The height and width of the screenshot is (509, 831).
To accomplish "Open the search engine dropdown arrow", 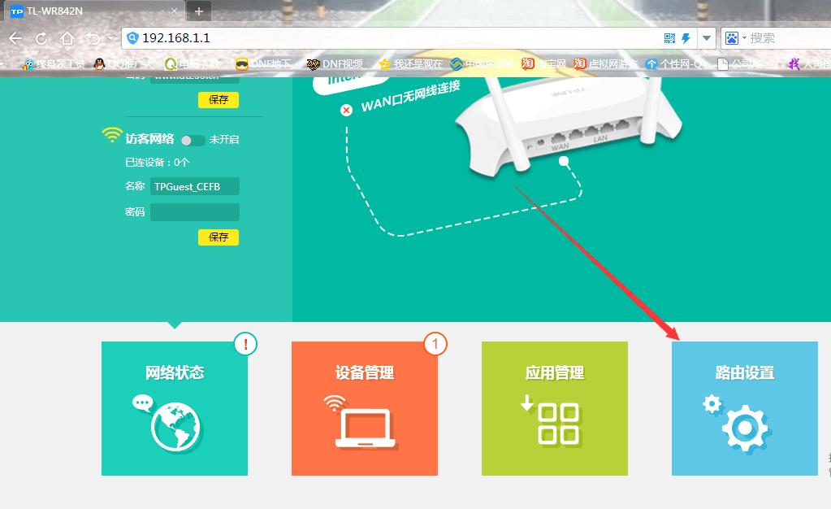I will [x=744, y=37].
